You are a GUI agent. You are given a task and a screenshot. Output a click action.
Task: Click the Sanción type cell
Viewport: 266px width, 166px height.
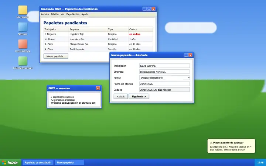point(118,49)
